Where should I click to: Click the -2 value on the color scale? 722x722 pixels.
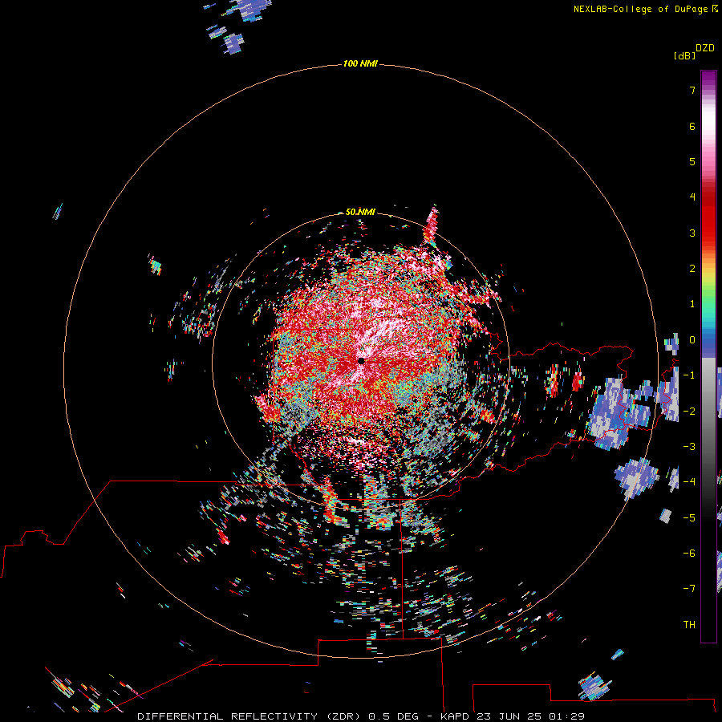[689, 412]
